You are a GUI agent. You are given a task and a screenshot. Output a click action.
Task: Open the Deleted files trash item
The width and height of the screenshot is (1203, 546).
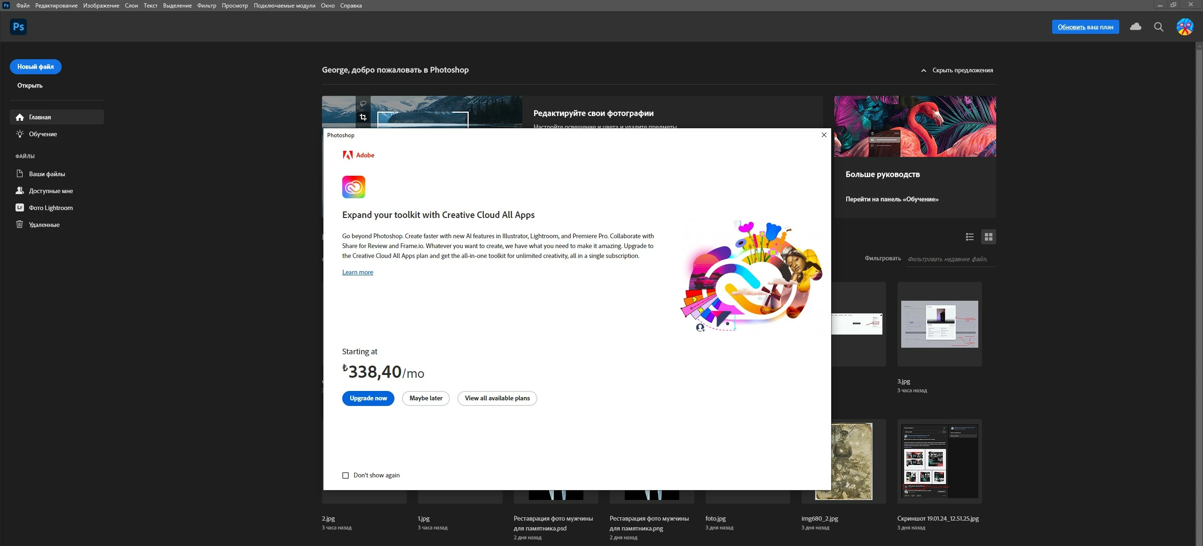click(x=44, y=225)
